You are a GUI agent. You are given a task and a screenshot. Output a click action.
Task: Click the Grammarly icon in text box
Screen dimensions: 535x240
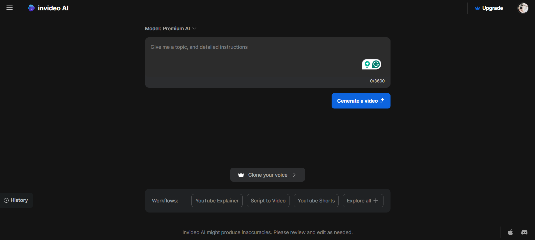tap(376, 64)
